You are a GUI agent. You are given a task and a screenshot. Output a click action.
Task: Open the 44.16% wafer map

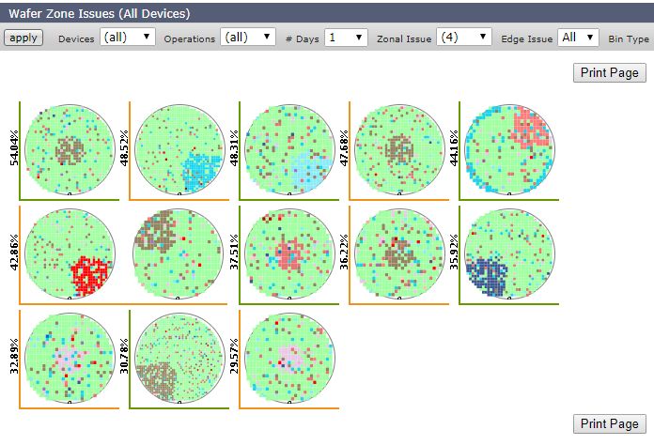click(509, 149)
